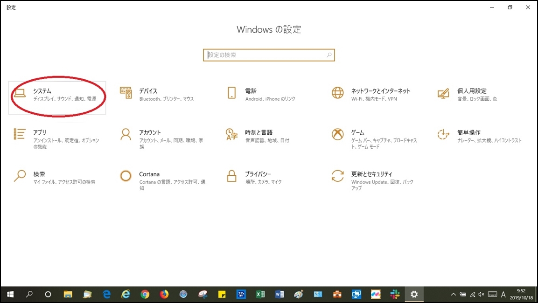Launch Internet Explorer from the taskbar
Viewport: 538px width, 303px height.
[x=126, y=294]
